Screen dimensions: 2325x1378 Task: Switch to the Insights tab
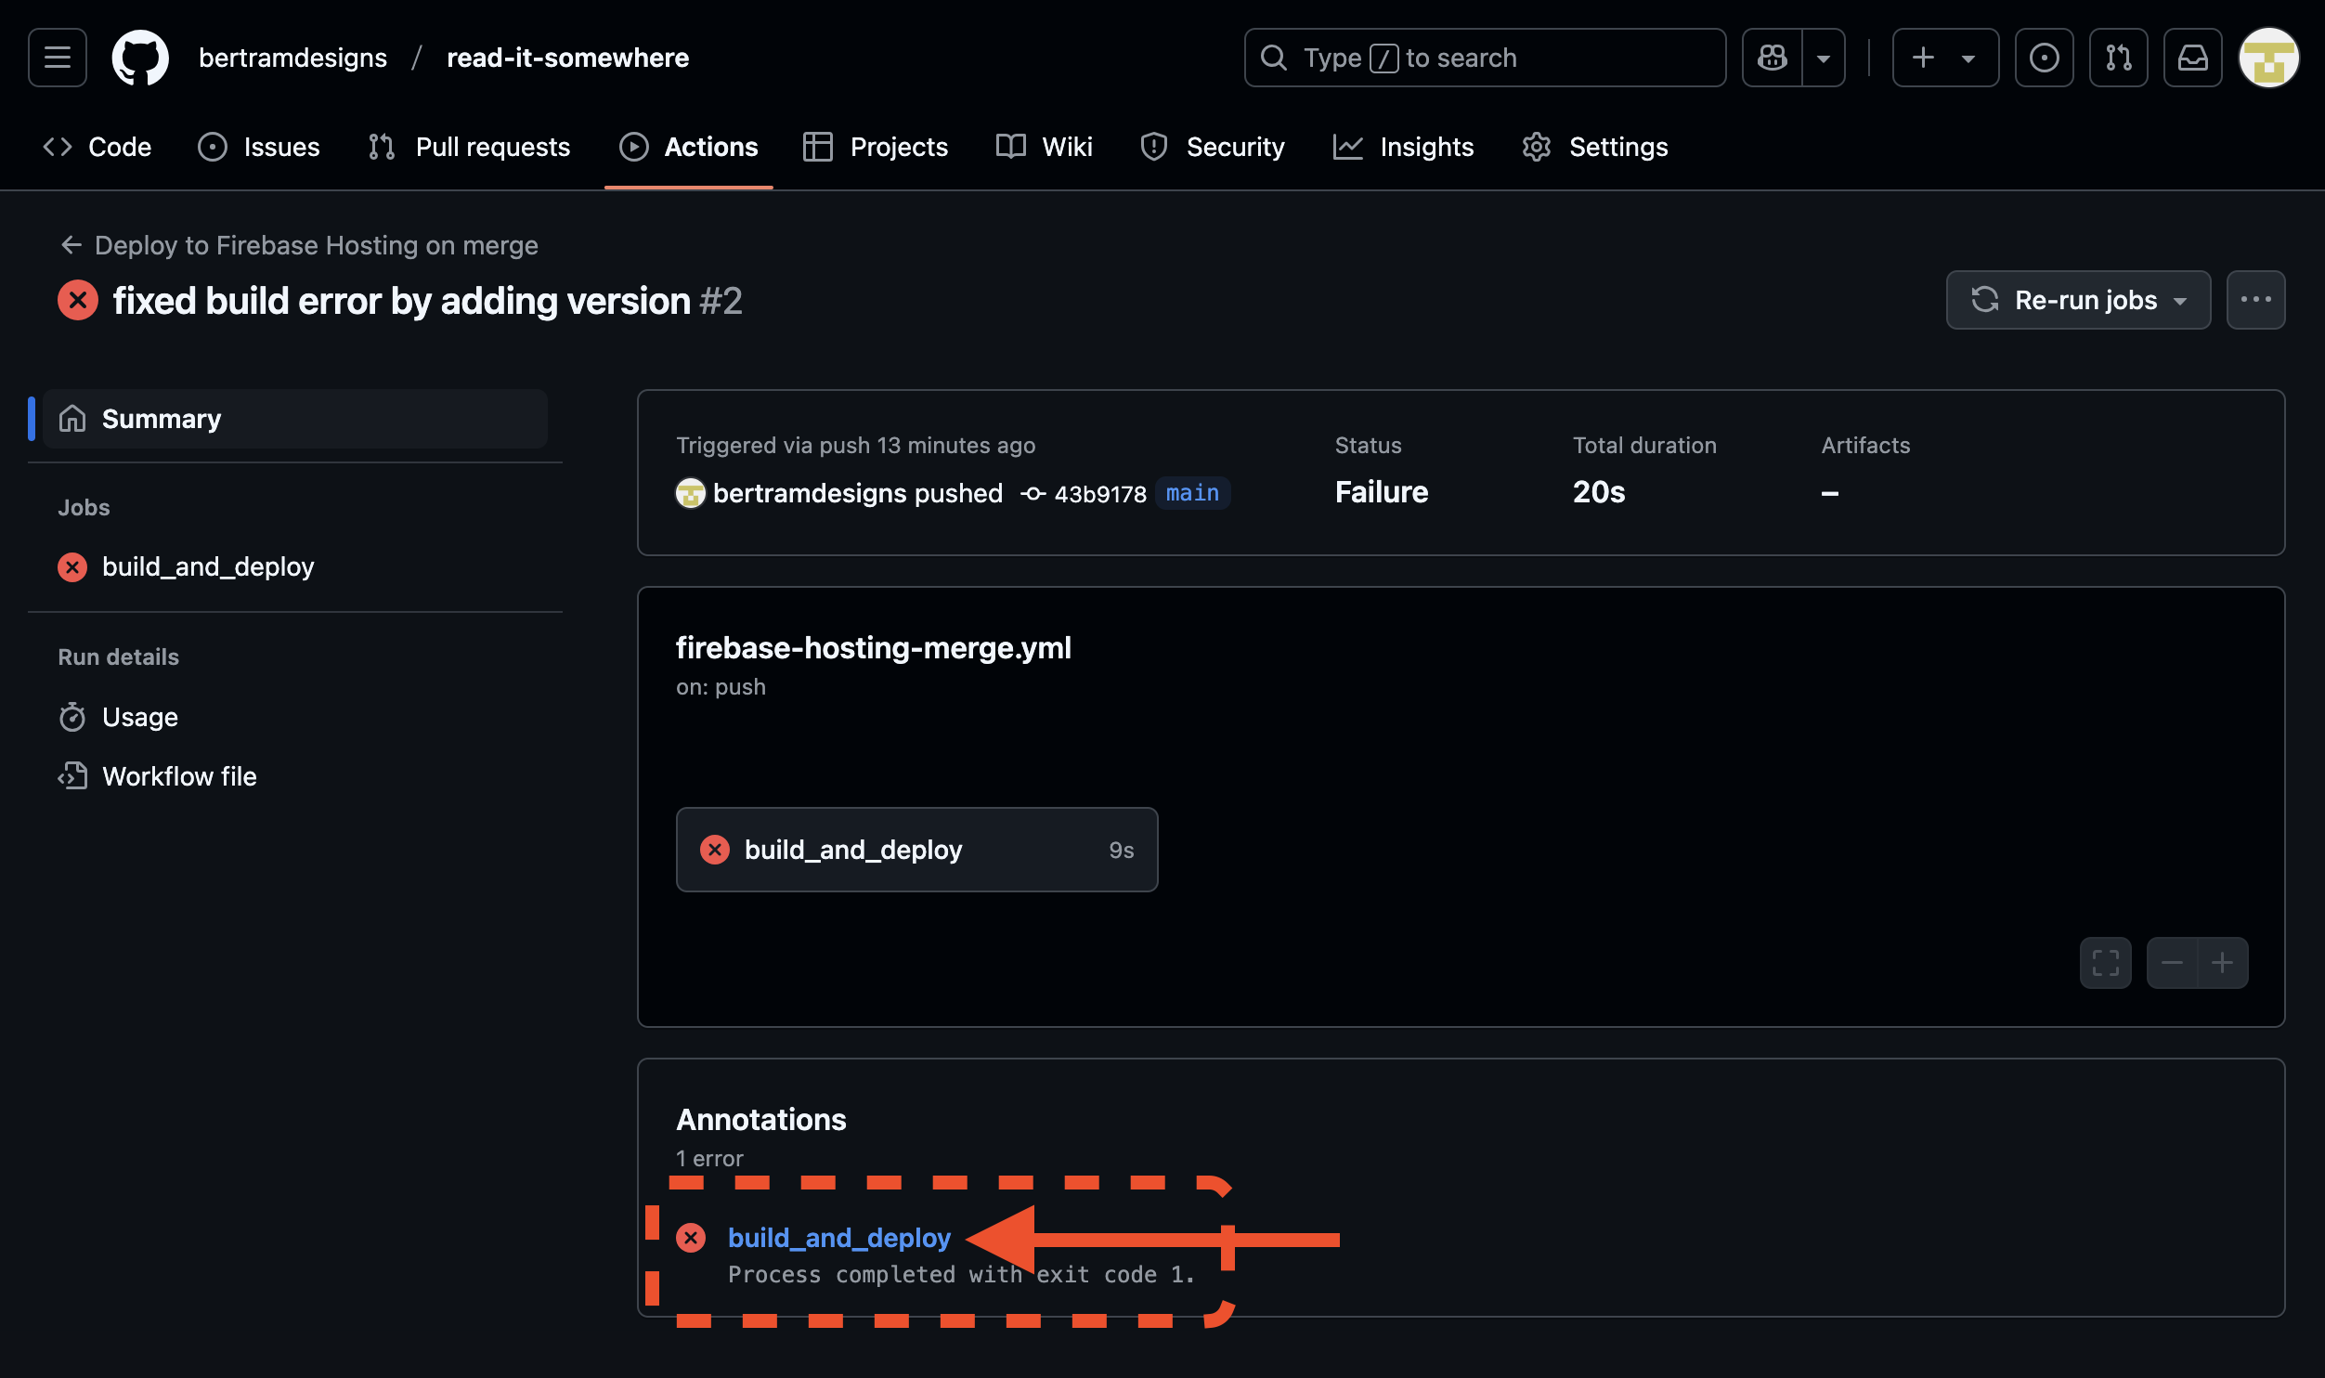pos(1403,147)
